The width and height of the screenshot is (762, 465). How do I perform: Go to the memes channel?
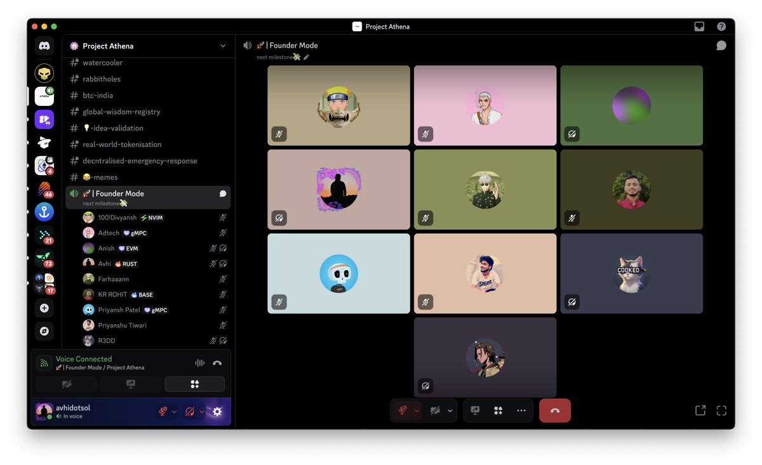coord(149,177)
